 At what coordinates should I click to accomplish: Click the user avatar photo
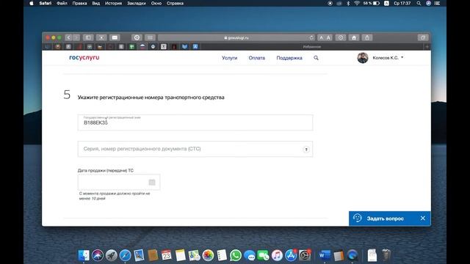(x=363, y=58)
